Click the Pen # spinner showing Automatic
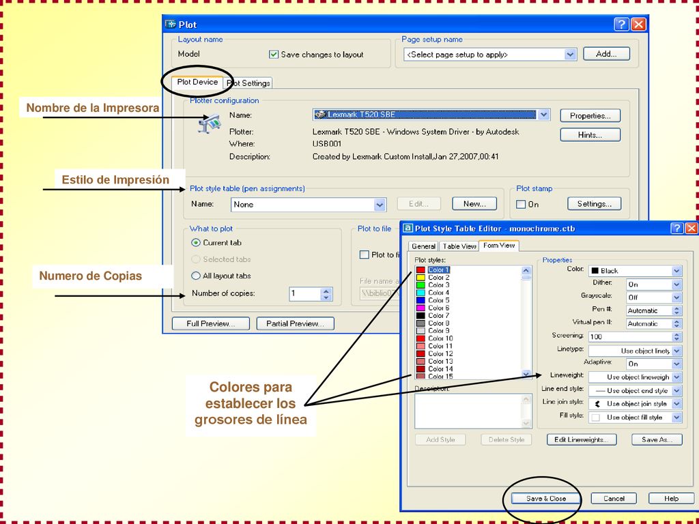699x524 pixels. tap(676, 310)
